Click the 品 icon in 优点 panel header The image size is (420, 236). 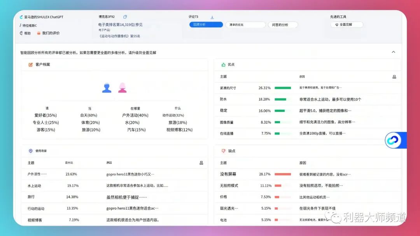(x=394, y=77)
